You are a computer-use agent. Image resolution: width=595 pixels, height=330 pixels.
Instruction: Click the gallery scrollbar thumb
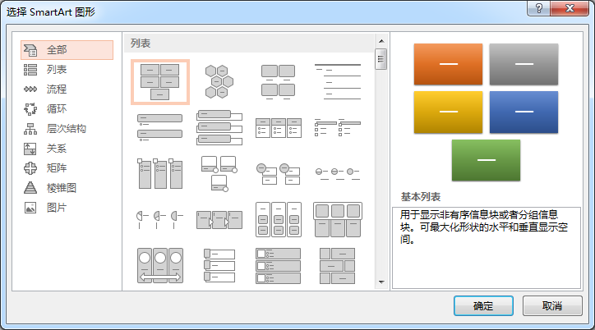tap(381, 59)
